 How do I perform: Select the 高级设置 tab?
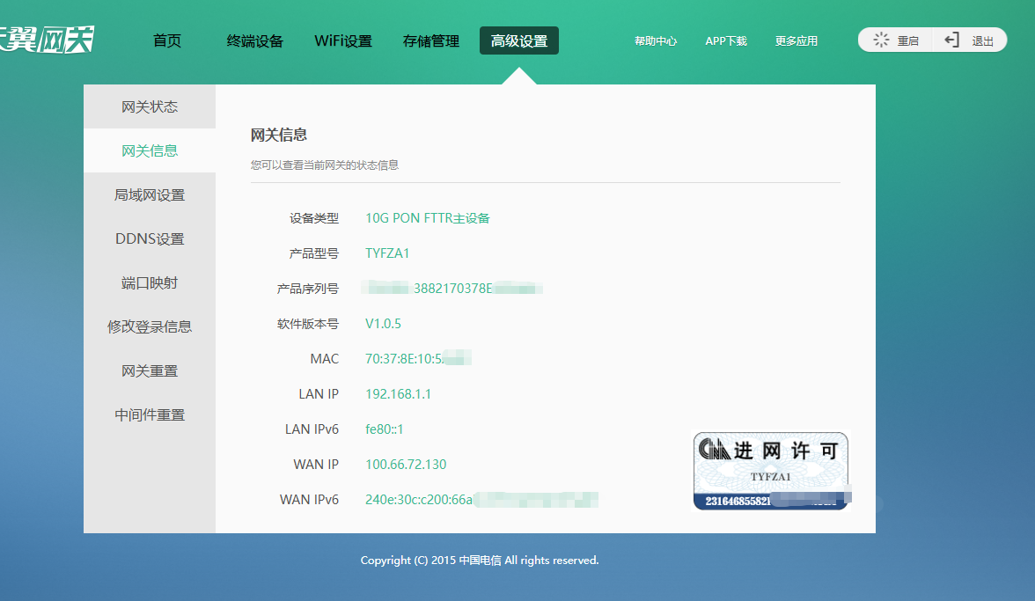pyautogui.click(x=519, y=40)
